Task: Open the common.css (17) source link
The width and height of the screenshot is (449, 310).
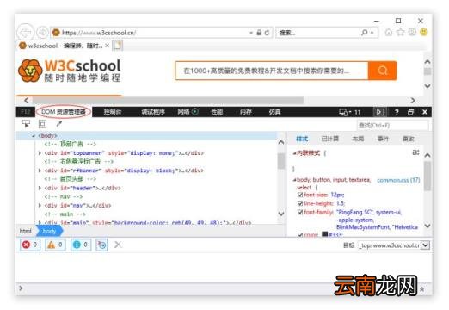Action: pyautogui.click(x=398, y=180)
